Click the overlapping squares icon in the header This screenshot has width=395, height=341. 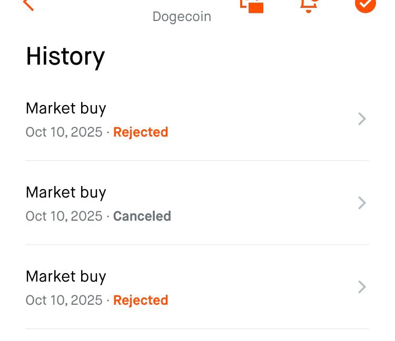tap(252, 5)
